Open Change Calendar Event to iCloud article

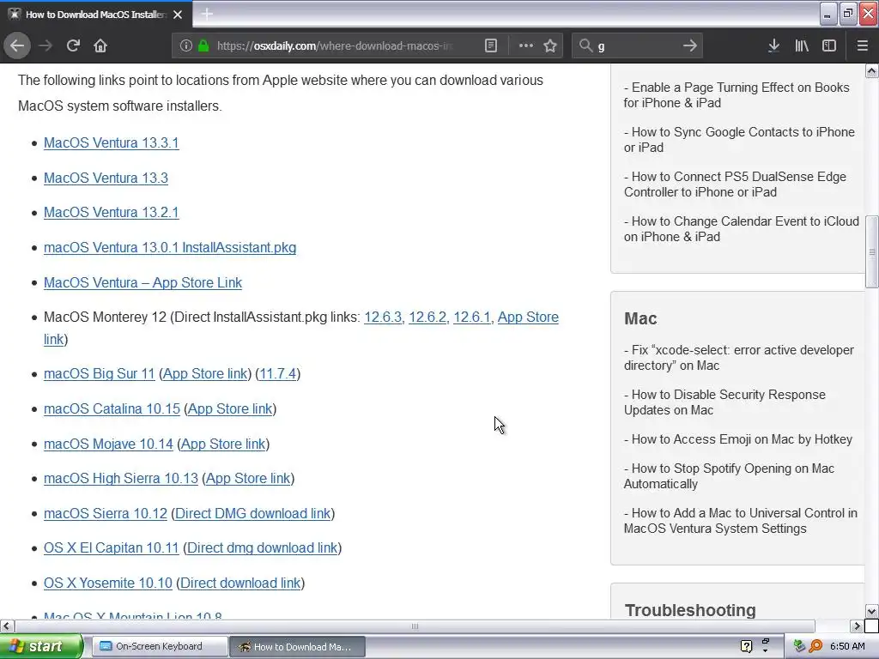[741, 229]
